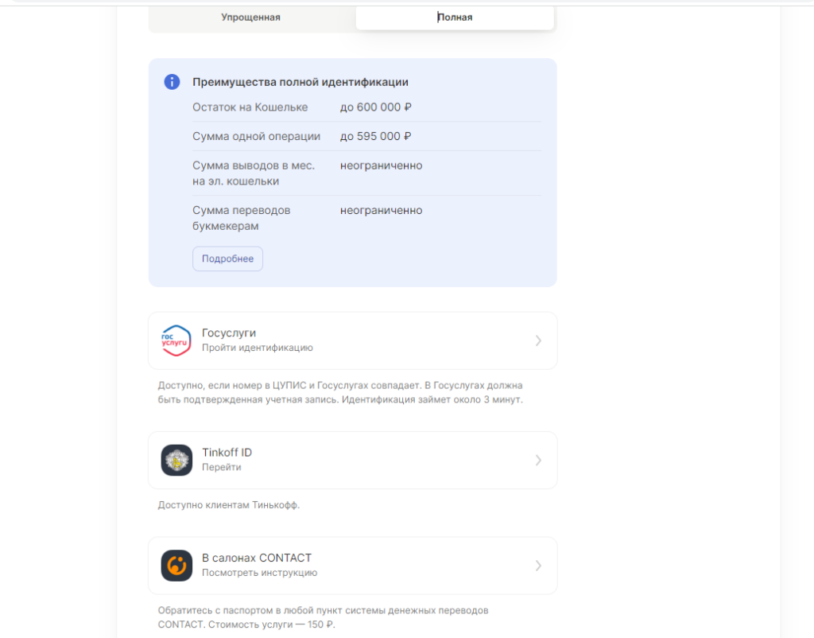Click value 'до 600 000 ₽'
The image size is (814, 638).
pos(376,107)
